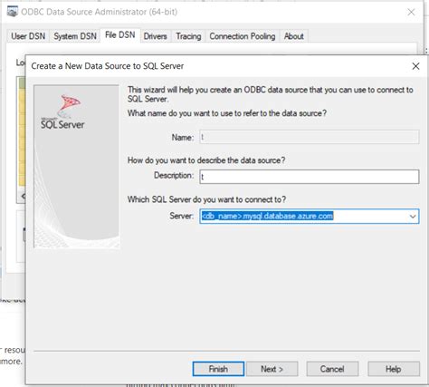Open the Tracing tab

tap(188, 36)
